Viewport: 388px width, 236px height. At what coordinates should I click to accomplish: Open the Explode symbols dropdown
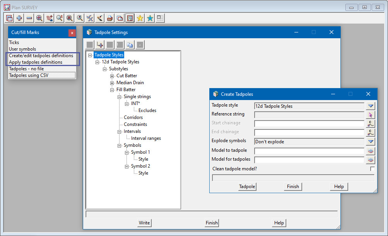(x=371, y=142)
